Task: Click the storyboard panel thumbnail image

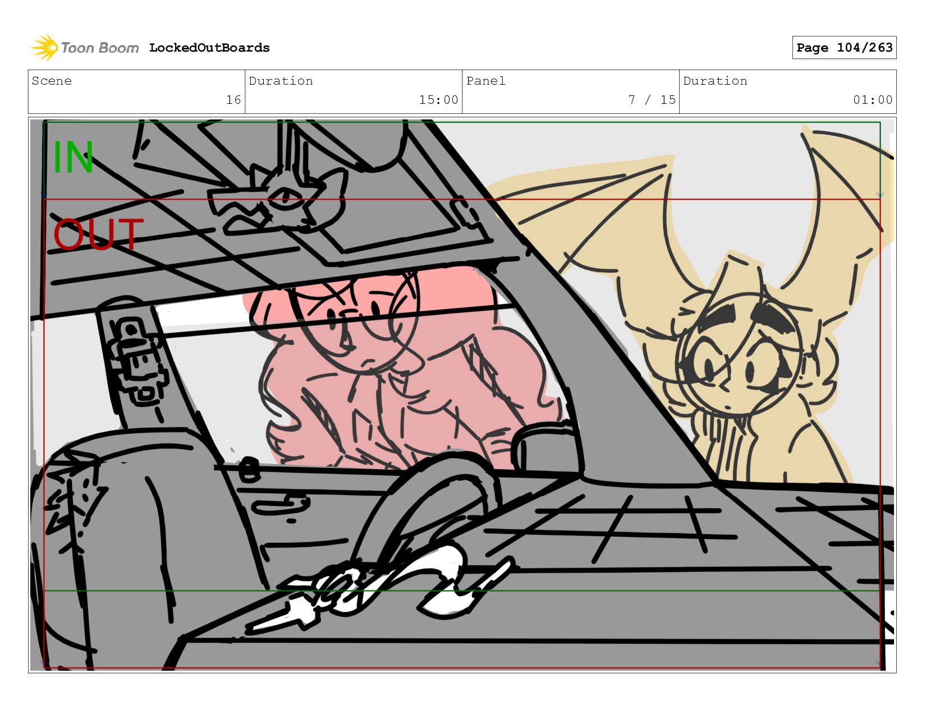Action: pyautogui.click(x=462, y=395)
